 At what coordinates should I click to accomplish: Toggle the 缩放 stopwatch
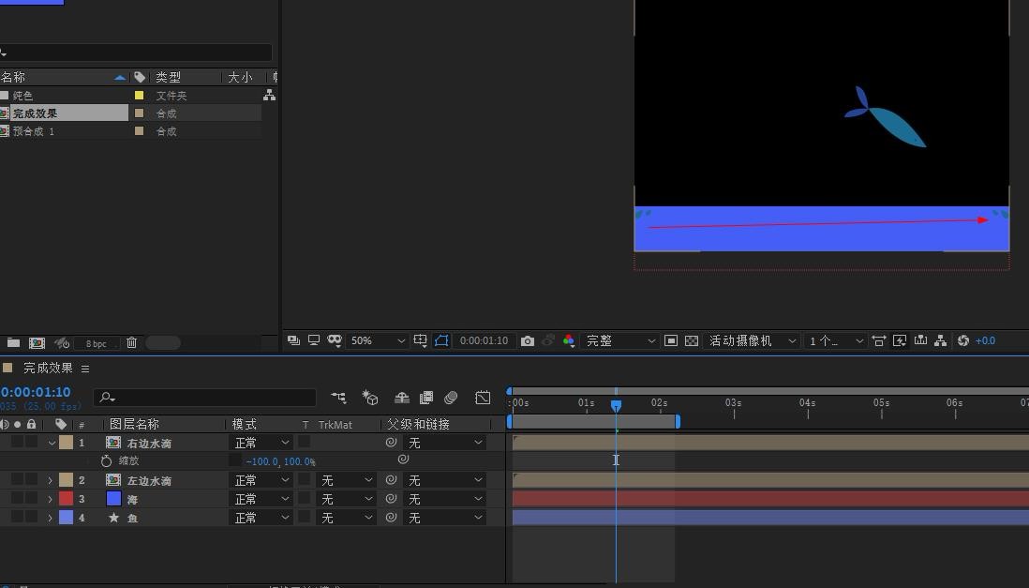click(x=106, y=460)
